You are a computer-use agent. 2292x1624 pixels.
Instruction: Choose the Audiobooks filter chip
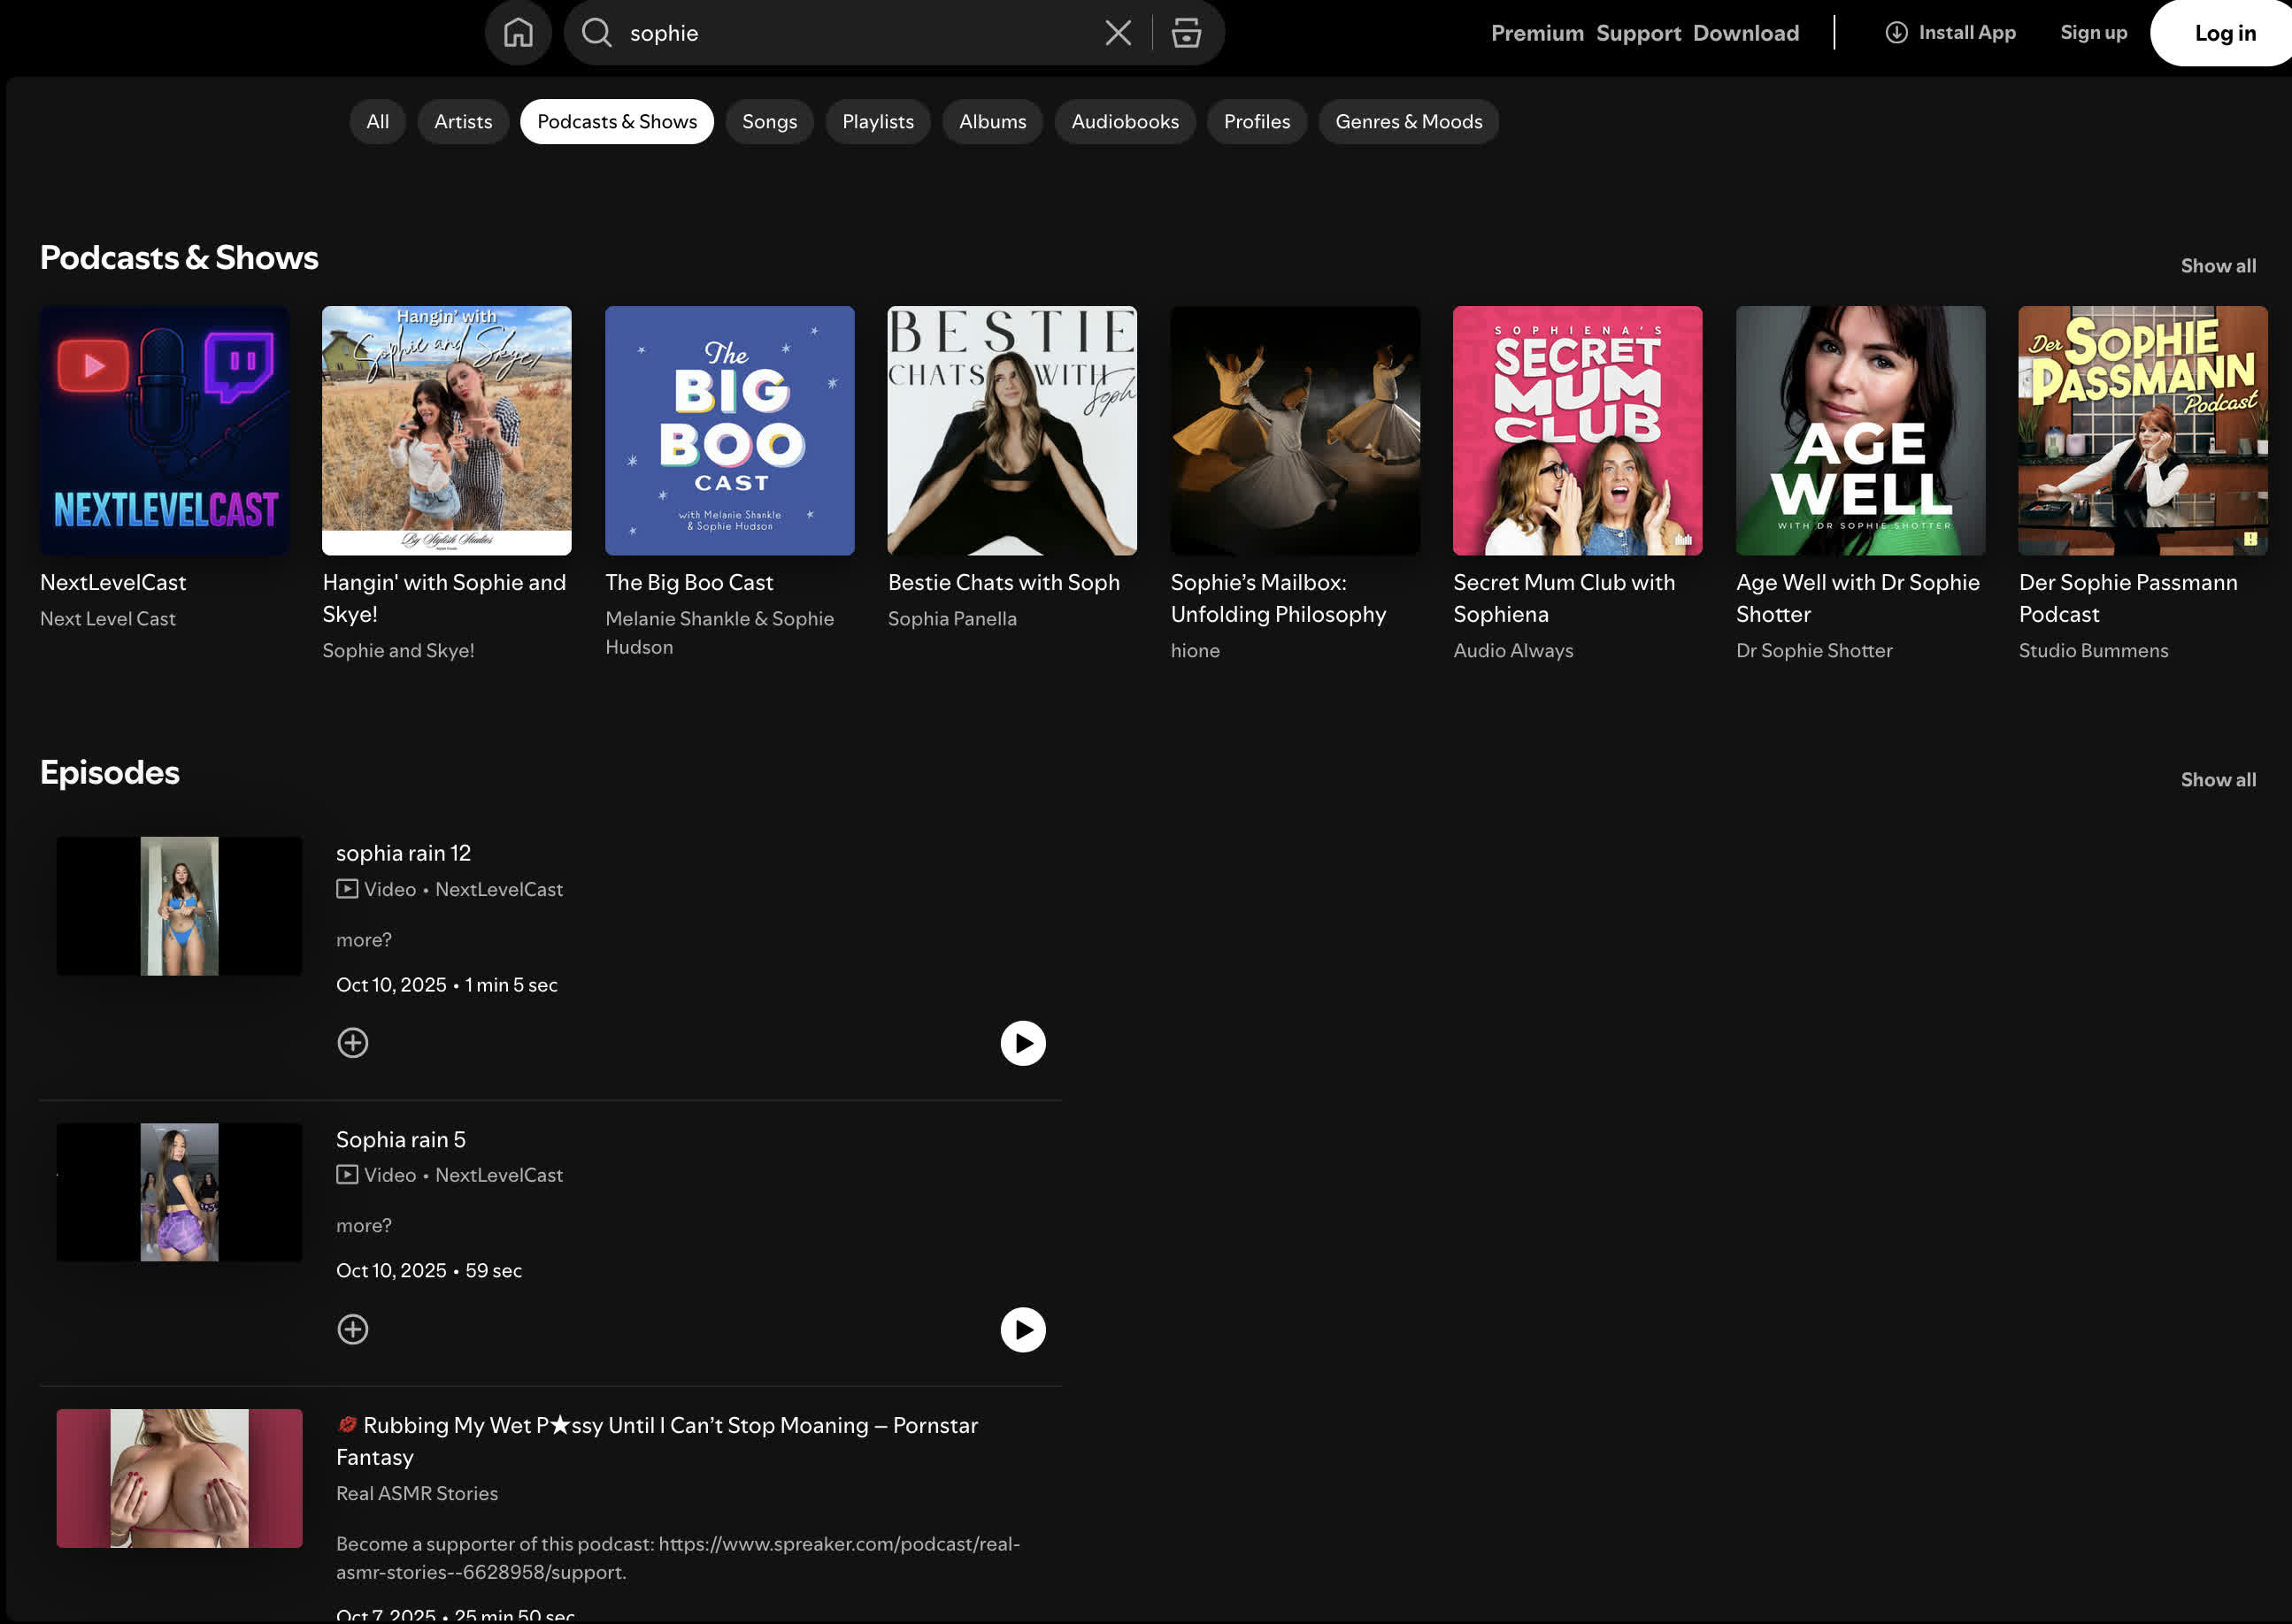1124,122
